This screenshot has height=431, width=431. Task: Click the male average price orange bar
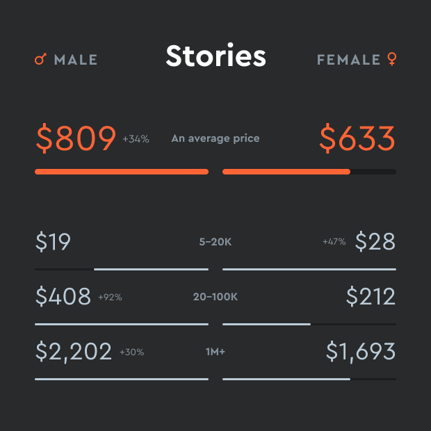coord(122,172)
